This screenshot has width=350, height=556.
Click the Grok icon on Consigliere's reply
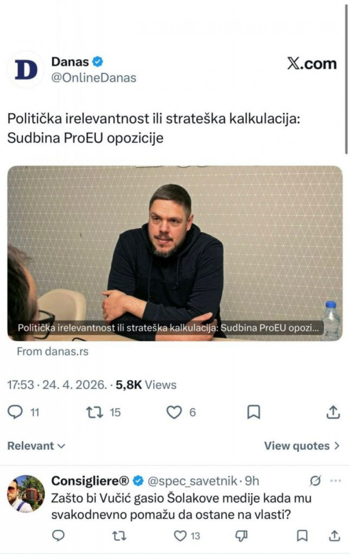[315, 481]
